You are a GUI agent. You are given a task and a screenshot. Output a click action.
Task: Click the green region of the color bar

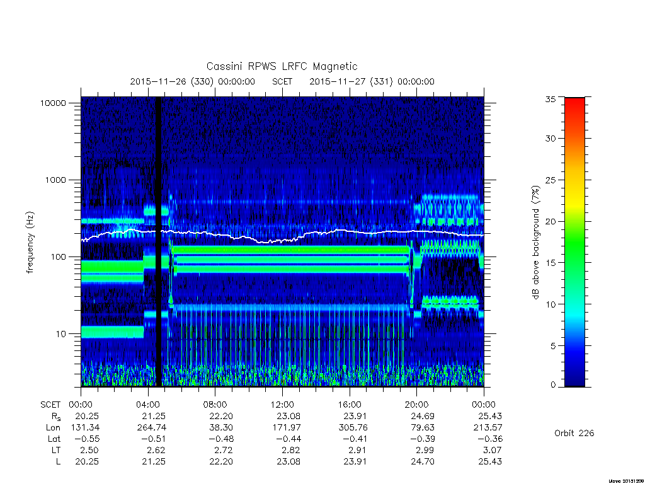[x=574, y=247]
